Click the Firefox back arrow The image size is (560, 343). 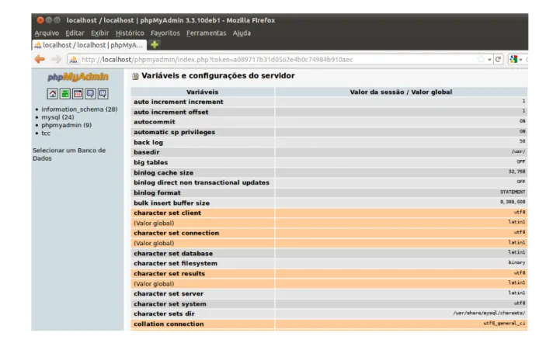point(40,59)
